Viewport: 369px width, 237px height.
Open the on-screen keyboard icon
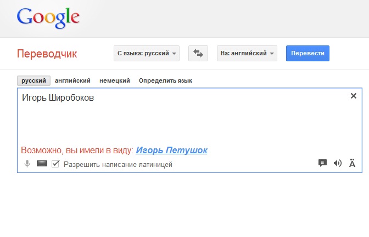pos(42,164)
